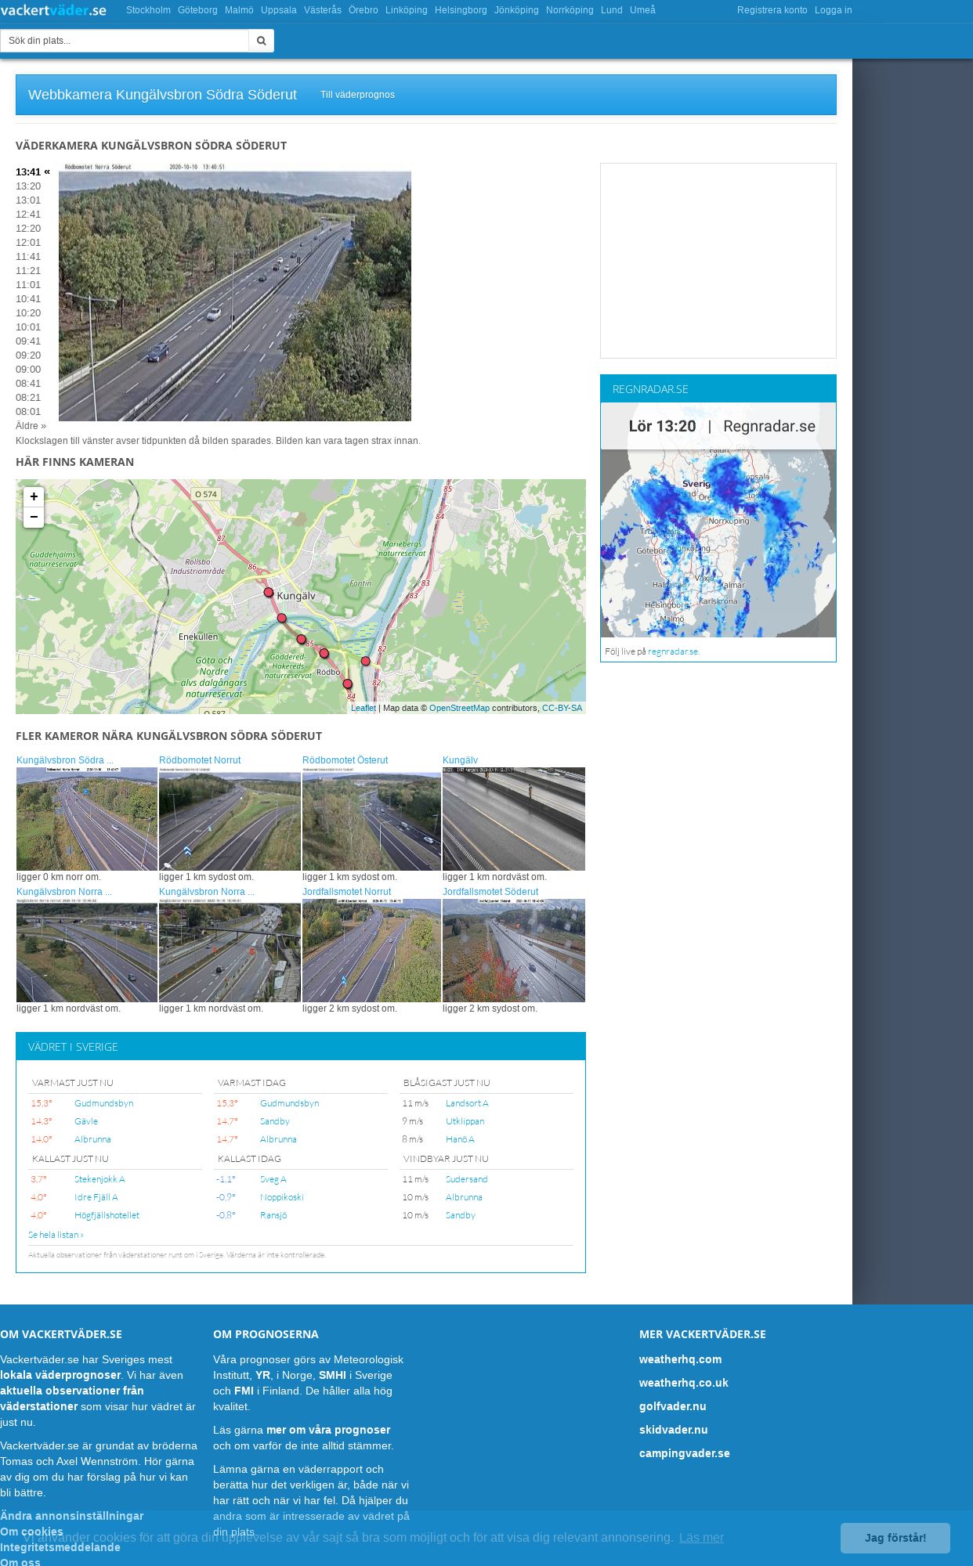Click 'Se hela listan »'

click(x=56, y=1235)
